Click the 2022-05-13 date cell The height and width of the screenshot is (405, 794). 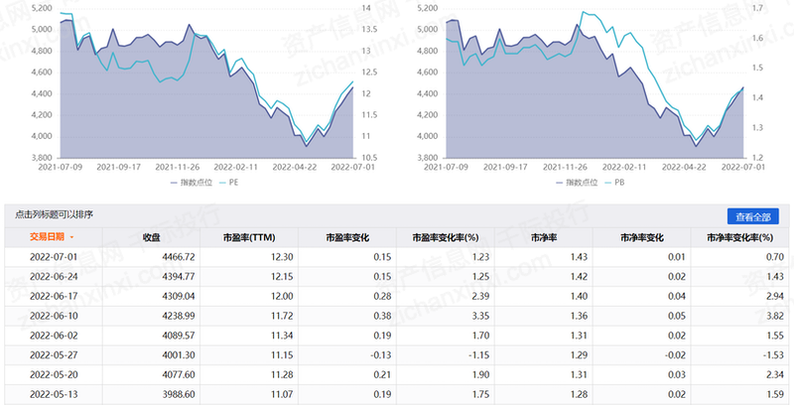click(54, 394)
